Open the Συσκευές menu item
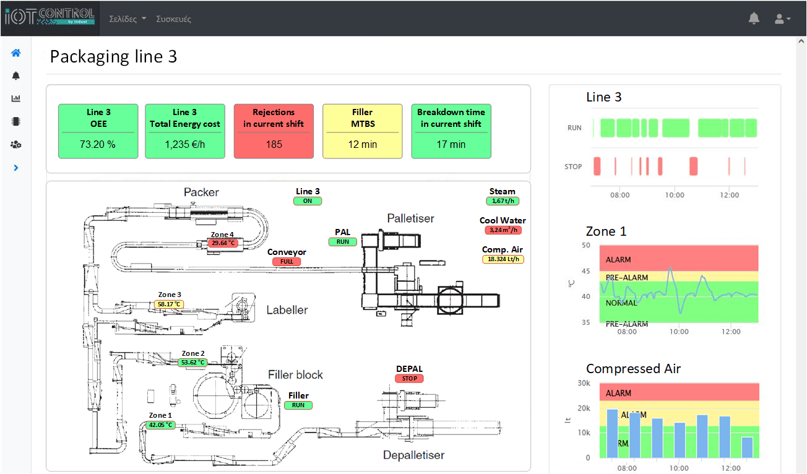Image resolution: width=807 pixels, height=474 pixels. tap(174, 19)
